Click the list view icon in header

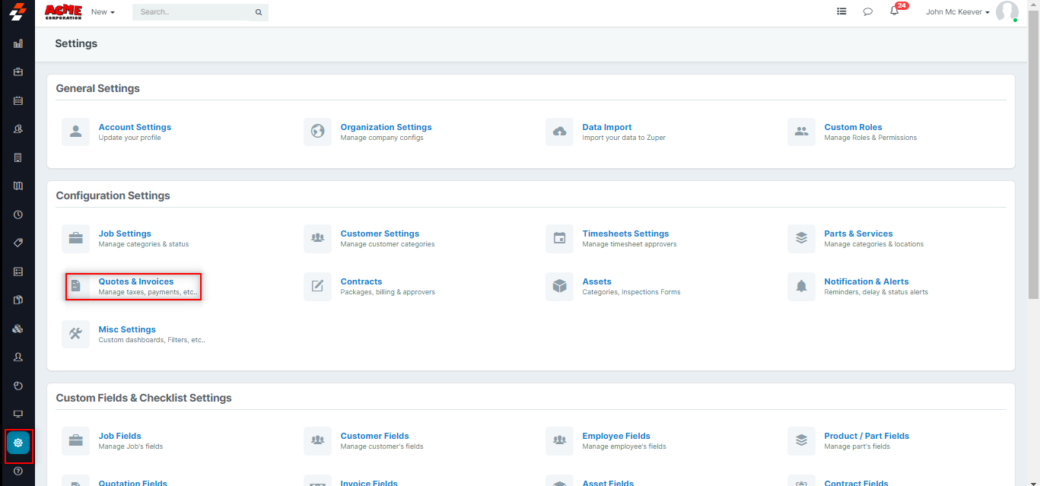(841, 12)
